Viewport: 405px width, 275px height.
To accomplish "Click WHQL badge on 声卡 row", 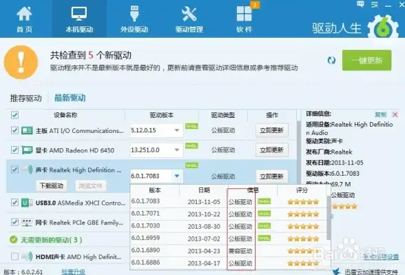I will click(191, 165).
